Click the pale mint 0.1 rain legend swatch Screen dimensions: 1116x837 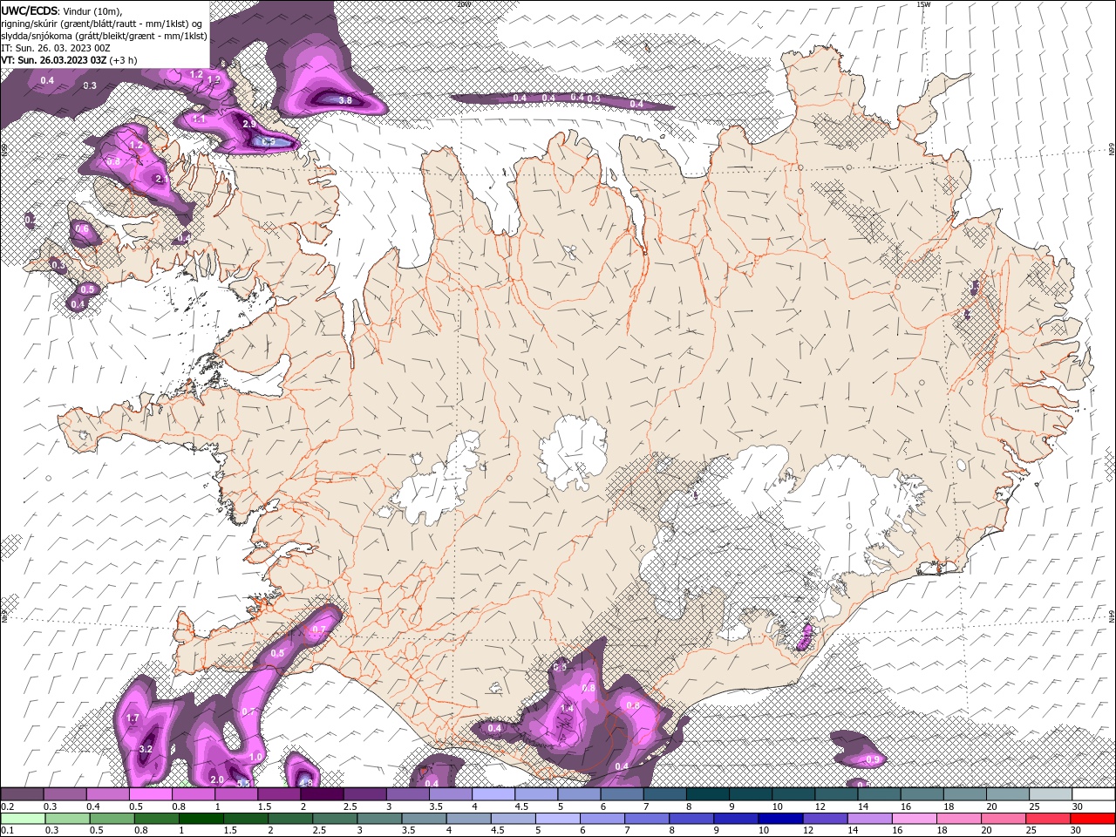tap(22, 819)
